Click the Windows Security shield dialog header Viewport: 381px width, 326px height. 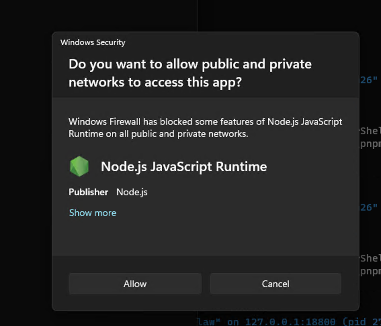[93, 42]
